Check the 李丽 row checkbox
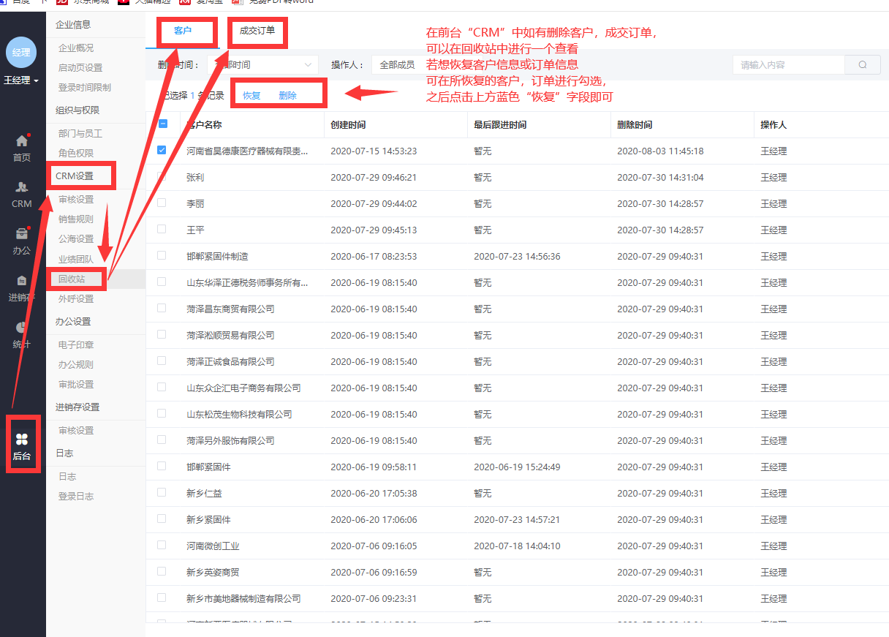 (162, 203)
